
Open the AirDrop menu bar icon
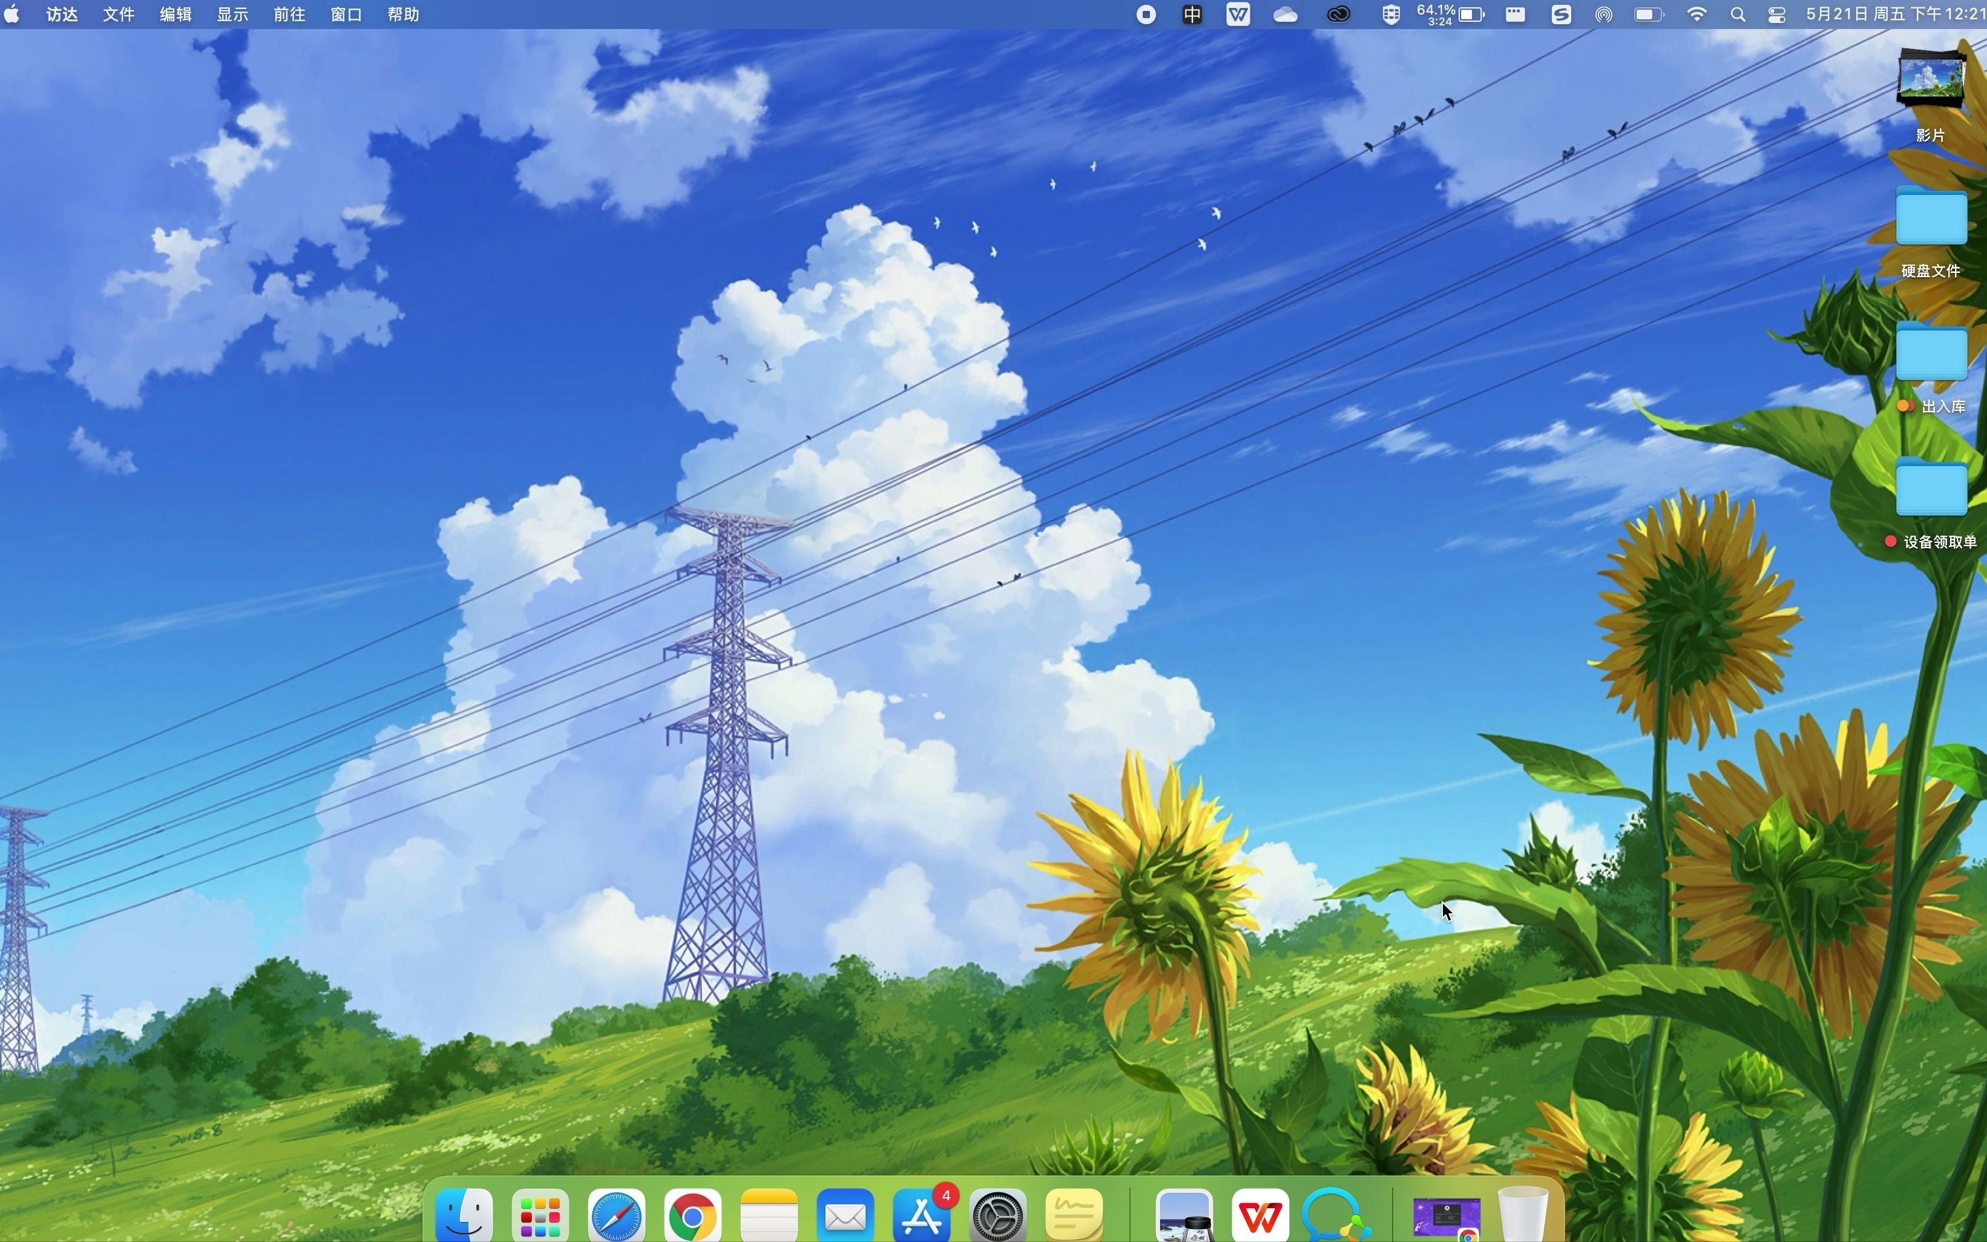1604,14
